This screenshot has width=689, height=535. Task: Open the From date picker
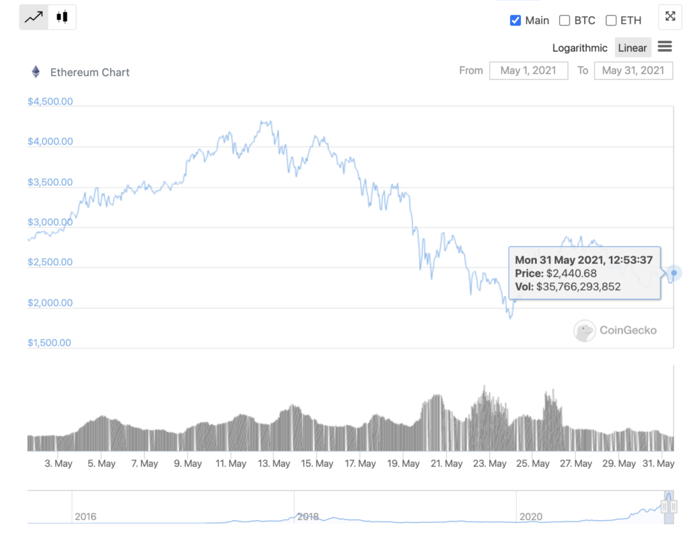[x=528, y=70]
